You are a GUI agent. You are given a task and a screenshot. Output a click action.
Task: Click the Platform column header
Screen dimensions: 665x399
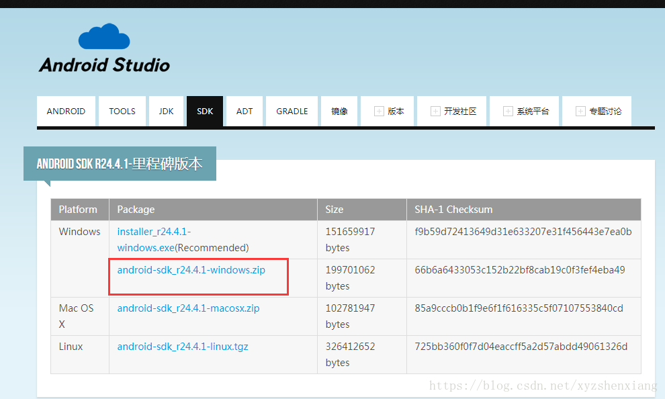click(80, 210)
